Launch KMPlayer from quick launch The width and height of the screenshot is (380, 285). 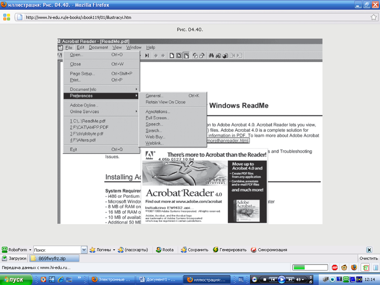tap(52, 279)
